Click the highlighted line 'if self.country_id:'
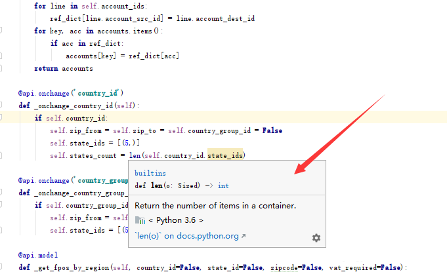 pyautogui.click(x=72, y=118)
